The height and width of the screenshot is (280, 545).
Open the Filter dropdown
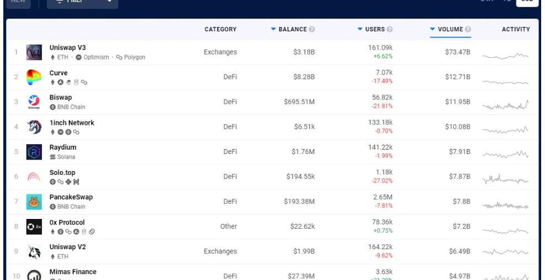pos(83,2)
